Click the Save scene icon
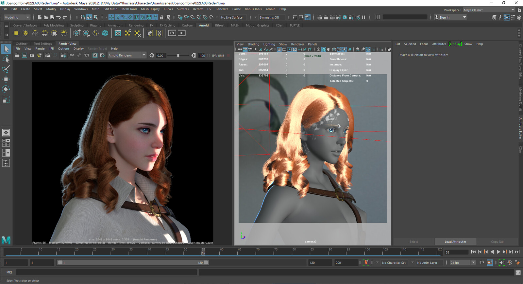This screenshot has width=523, height=284. [52, 17]
